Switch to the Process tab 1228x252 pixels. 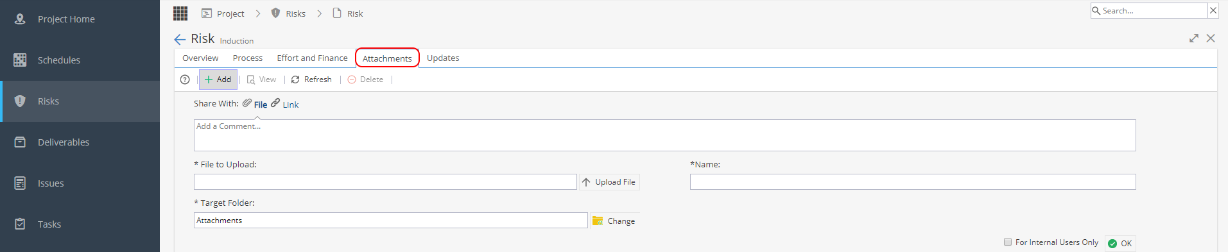click(248, 58)
